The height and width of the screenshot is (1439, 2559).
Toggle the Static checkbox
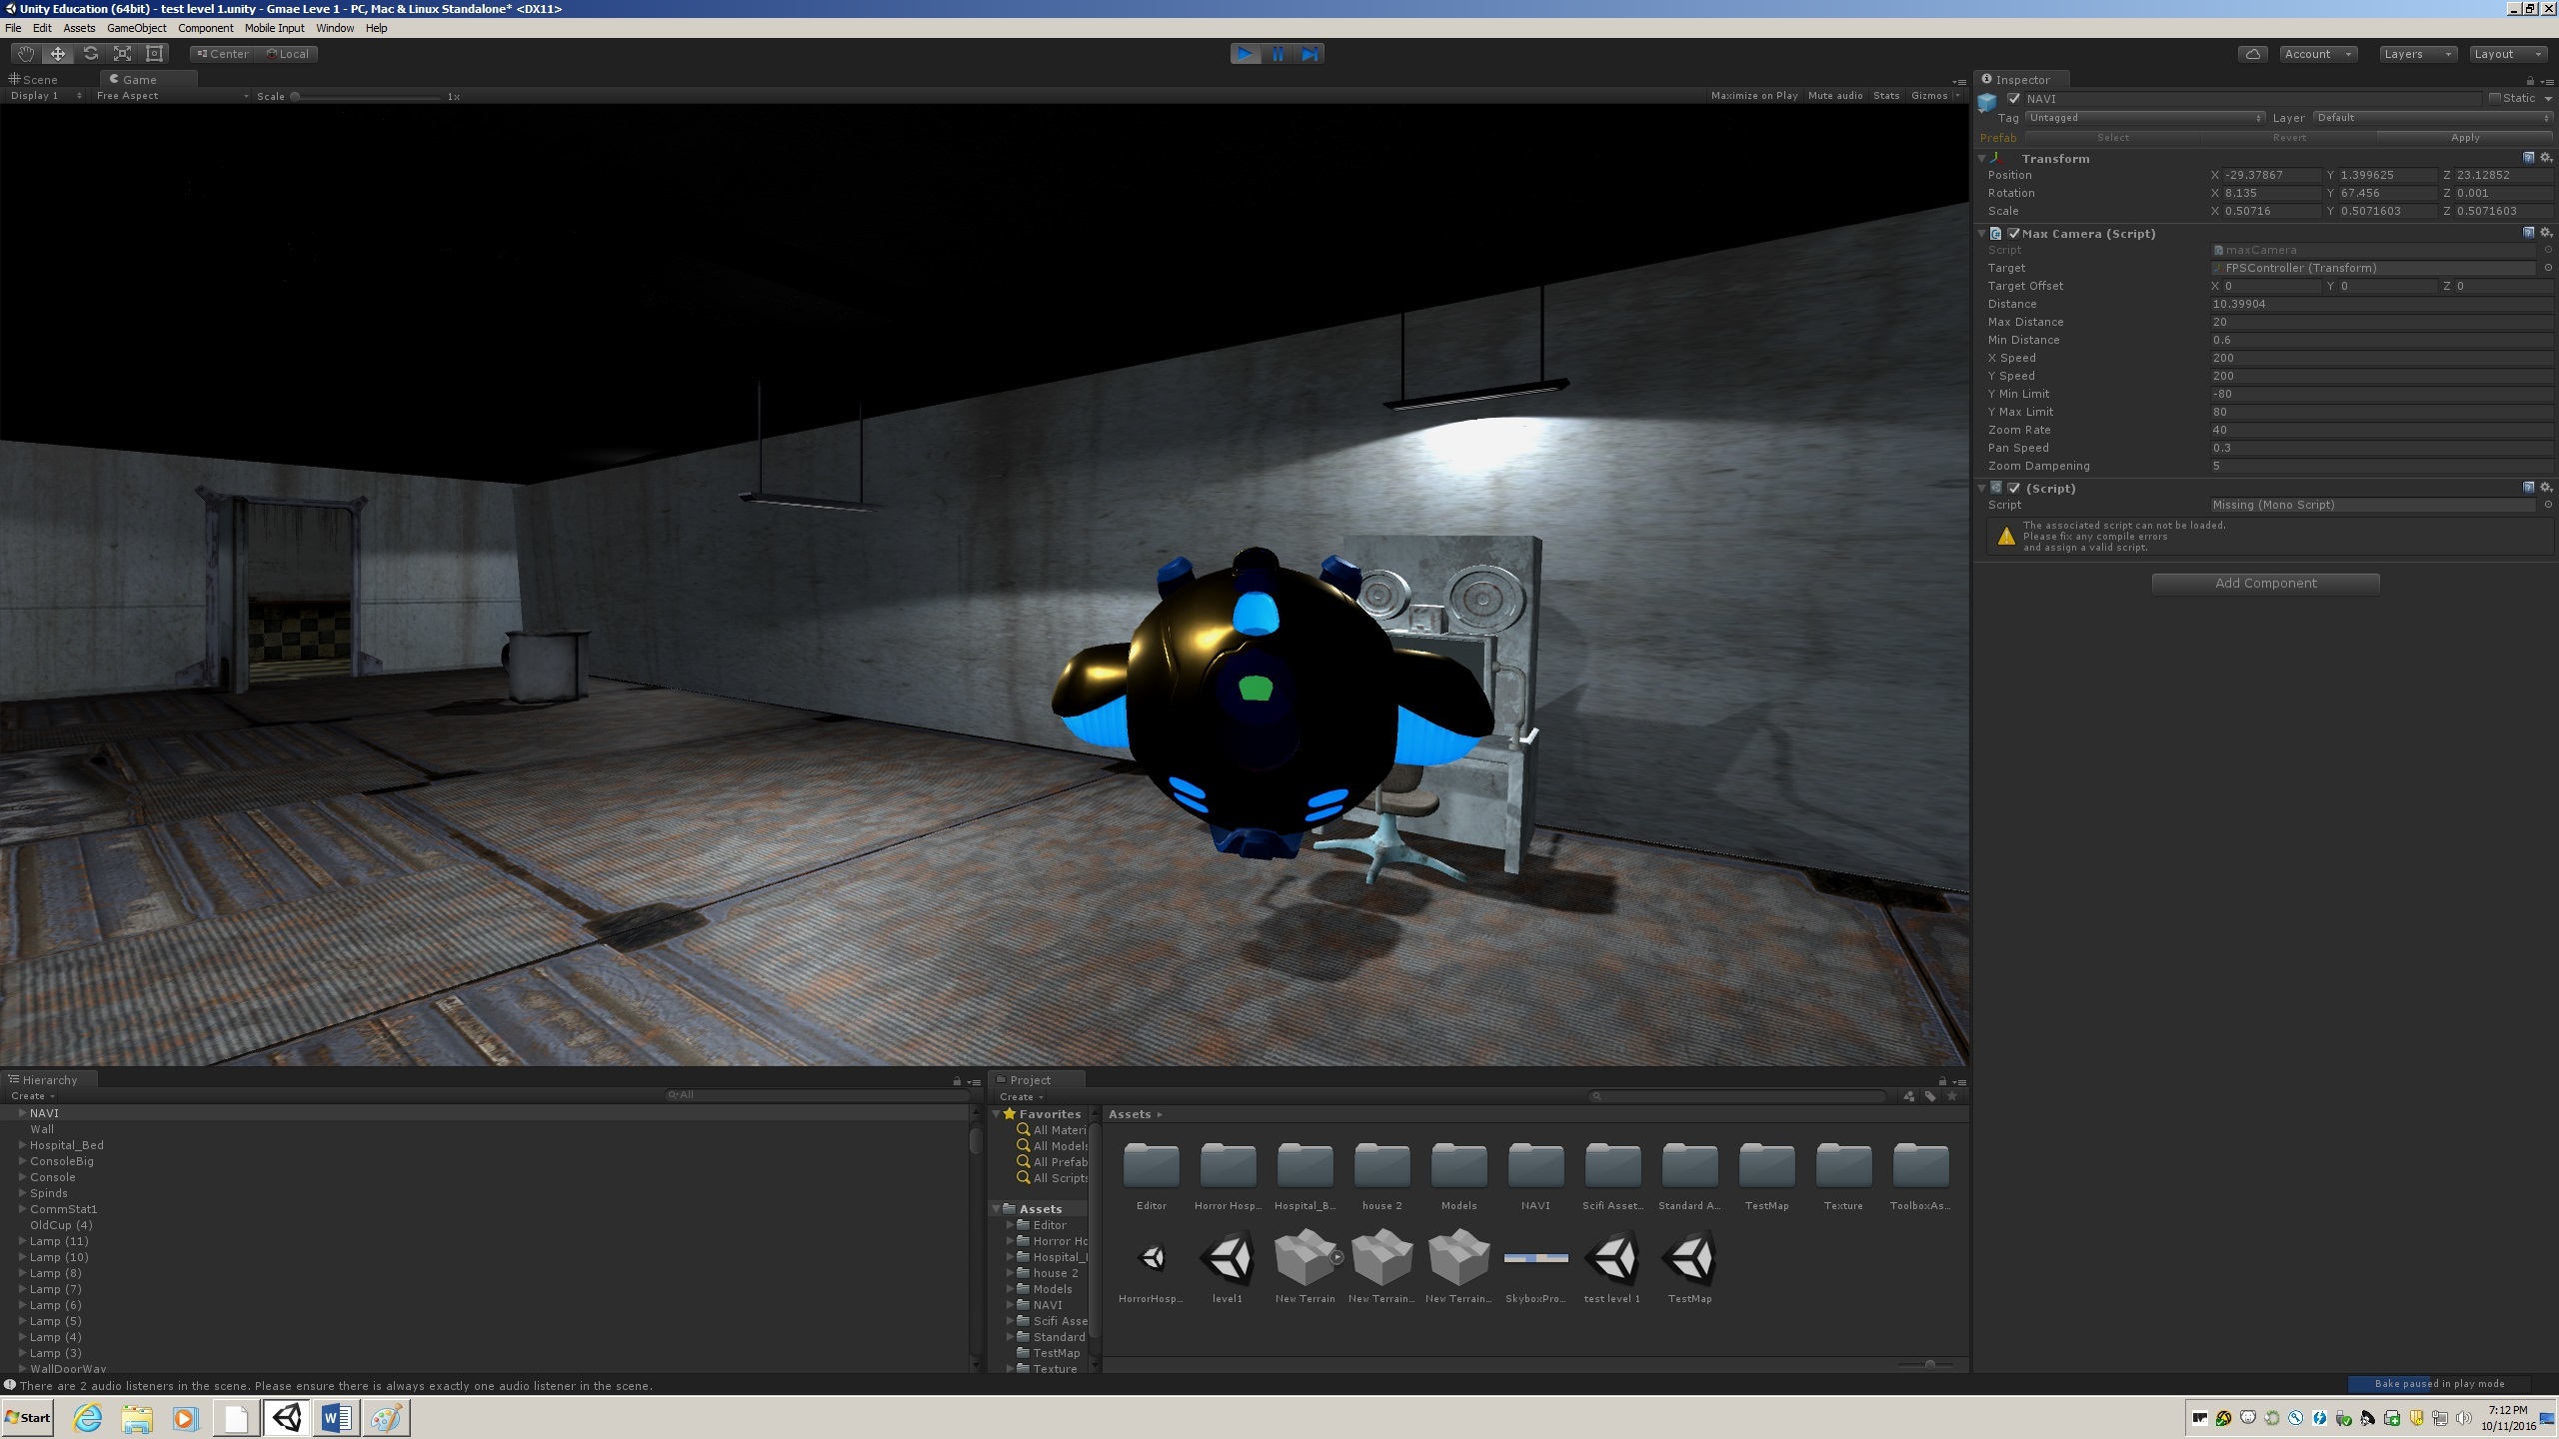2495,98
